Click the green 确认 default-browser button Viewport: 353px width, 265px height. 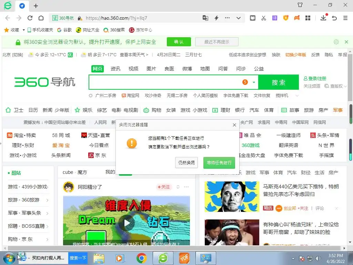point(179,42)
